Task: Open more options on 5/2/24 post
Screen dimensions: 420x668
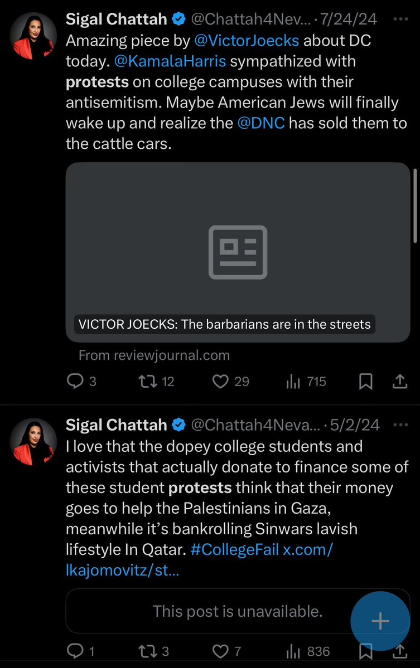Action: click(400, 425)
